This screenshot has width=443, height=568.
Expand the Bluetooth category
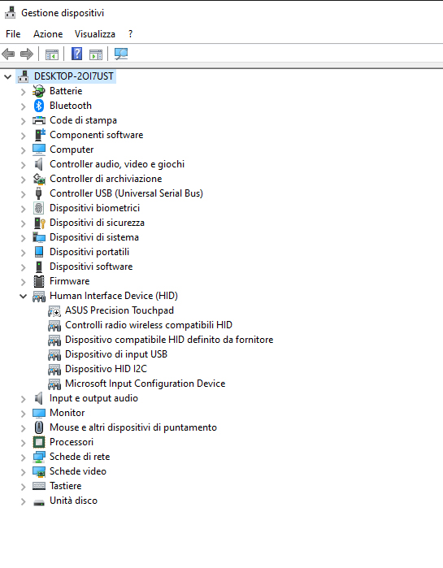(24, 106)
